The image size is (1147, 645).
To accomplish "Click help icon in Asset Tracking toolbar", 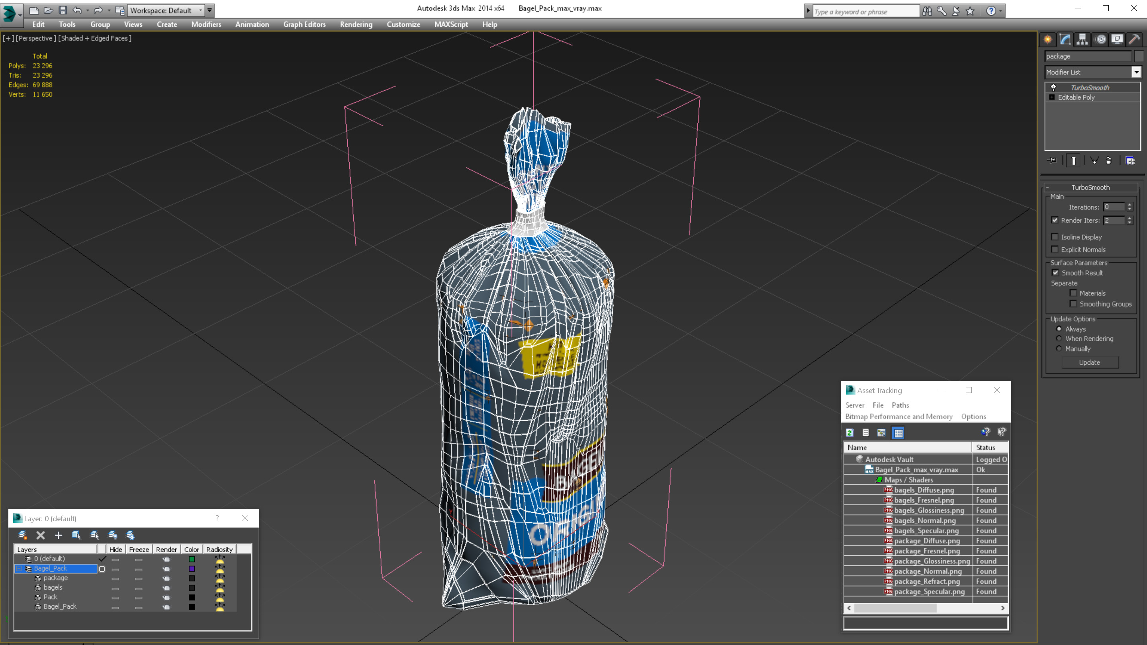I will 985,432.
